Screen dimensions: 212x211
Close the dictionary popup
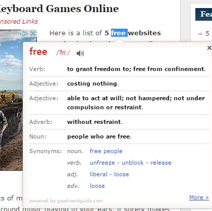pyautogui.click(x=209, y=48)
